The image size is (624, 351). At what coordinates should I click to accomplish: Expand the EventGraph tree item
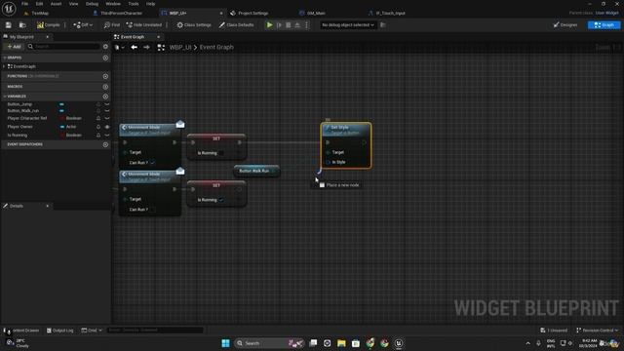(x=4, y=66)
